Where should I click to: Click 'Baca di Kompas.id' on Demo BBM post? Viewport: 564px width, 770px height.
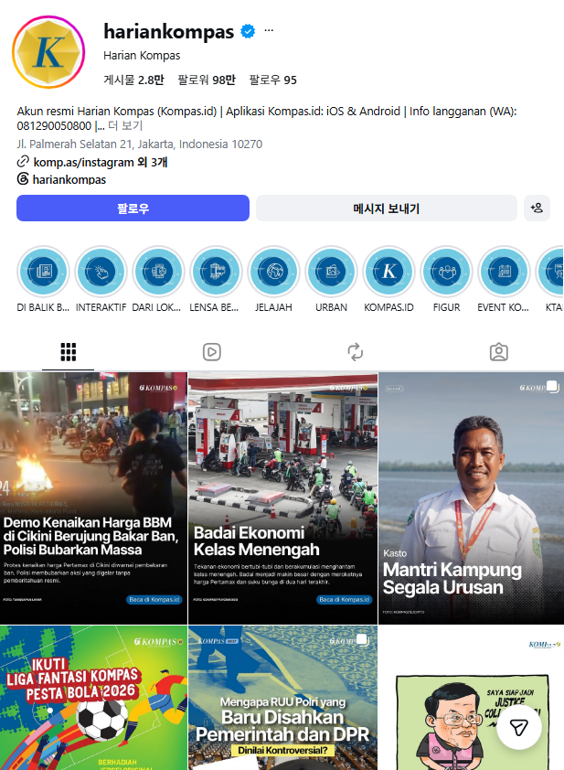[x=154, y=600]
